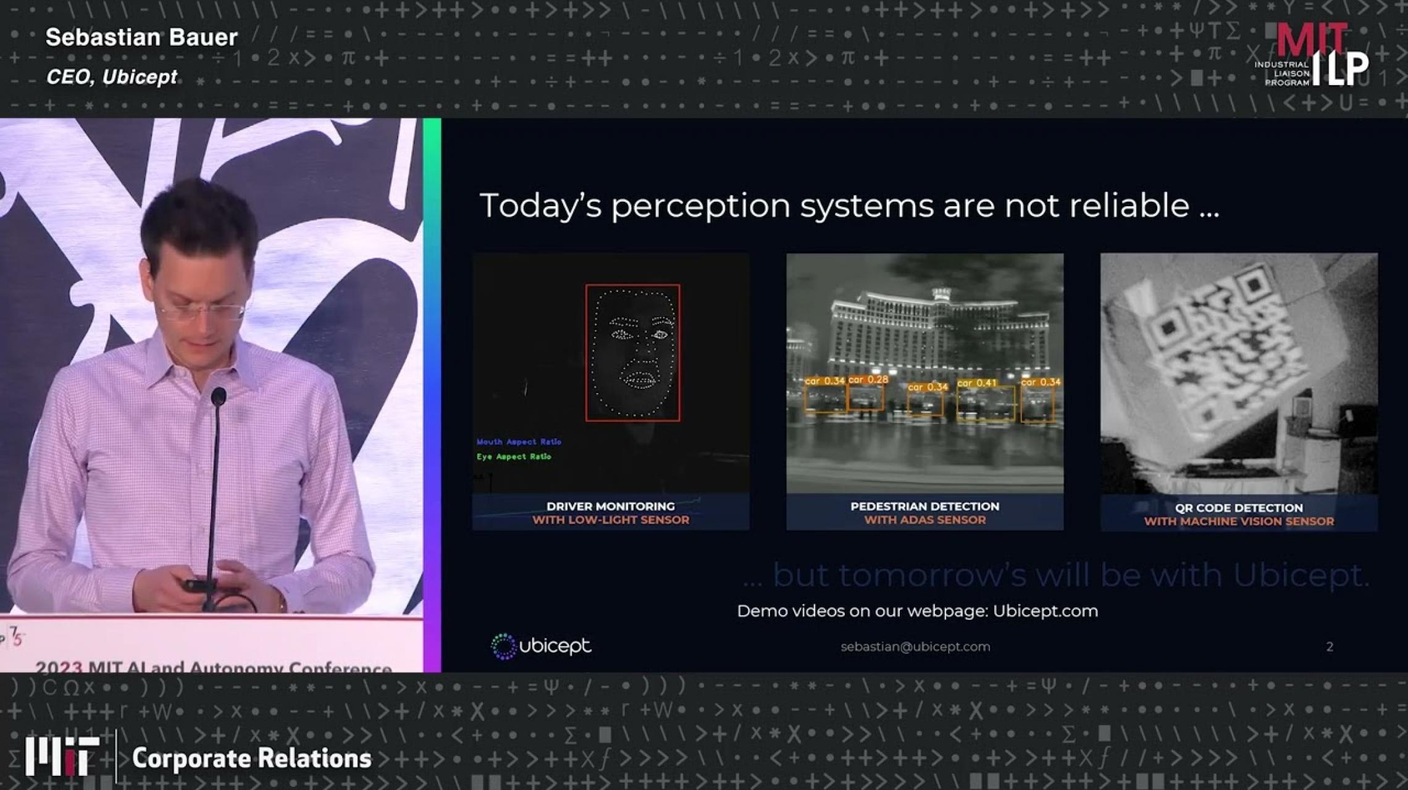Click the Ubicept circular logo icon
1408x790 pixels.
(503, 646)
